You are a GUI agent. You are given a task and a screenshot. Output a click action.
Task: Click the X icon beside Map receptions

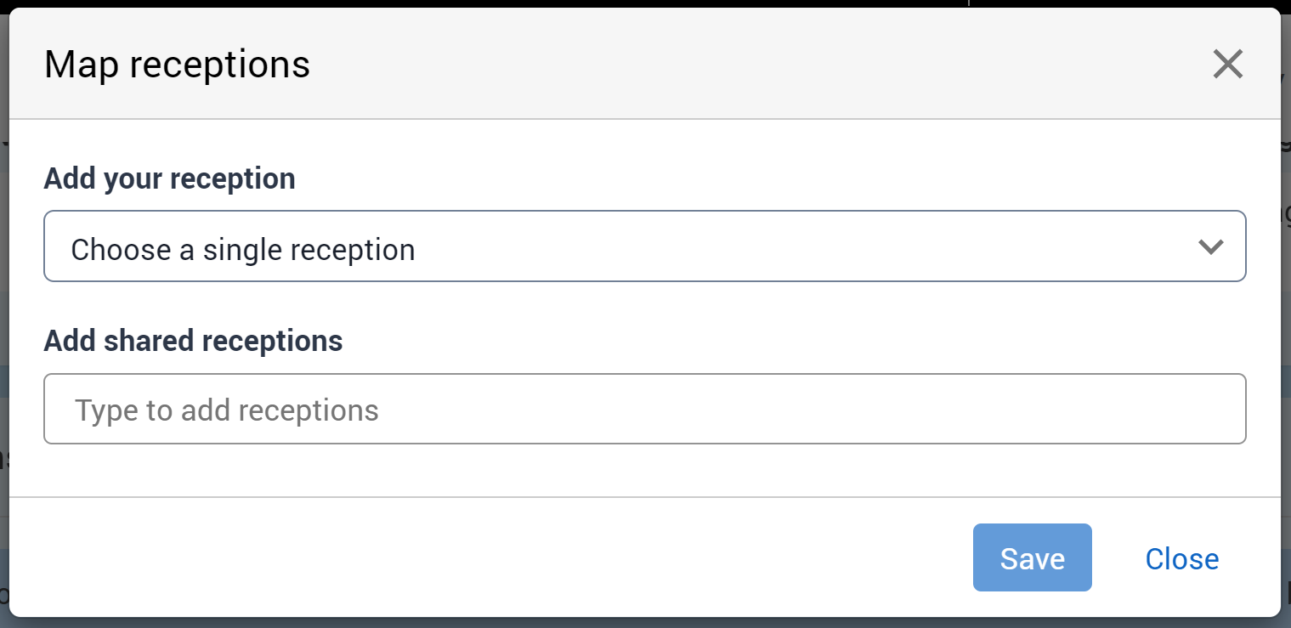(x=1228, y=65)
